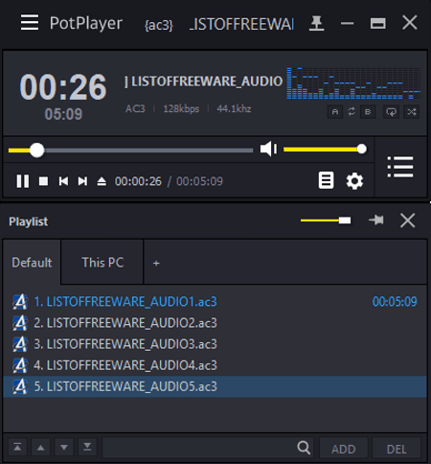Switch to the This PC tab
Screen dimensions: 431x464
102,263
